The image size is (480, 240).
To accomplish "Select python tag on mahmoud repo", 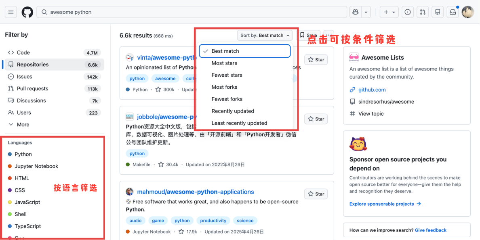I will point(182,220).
